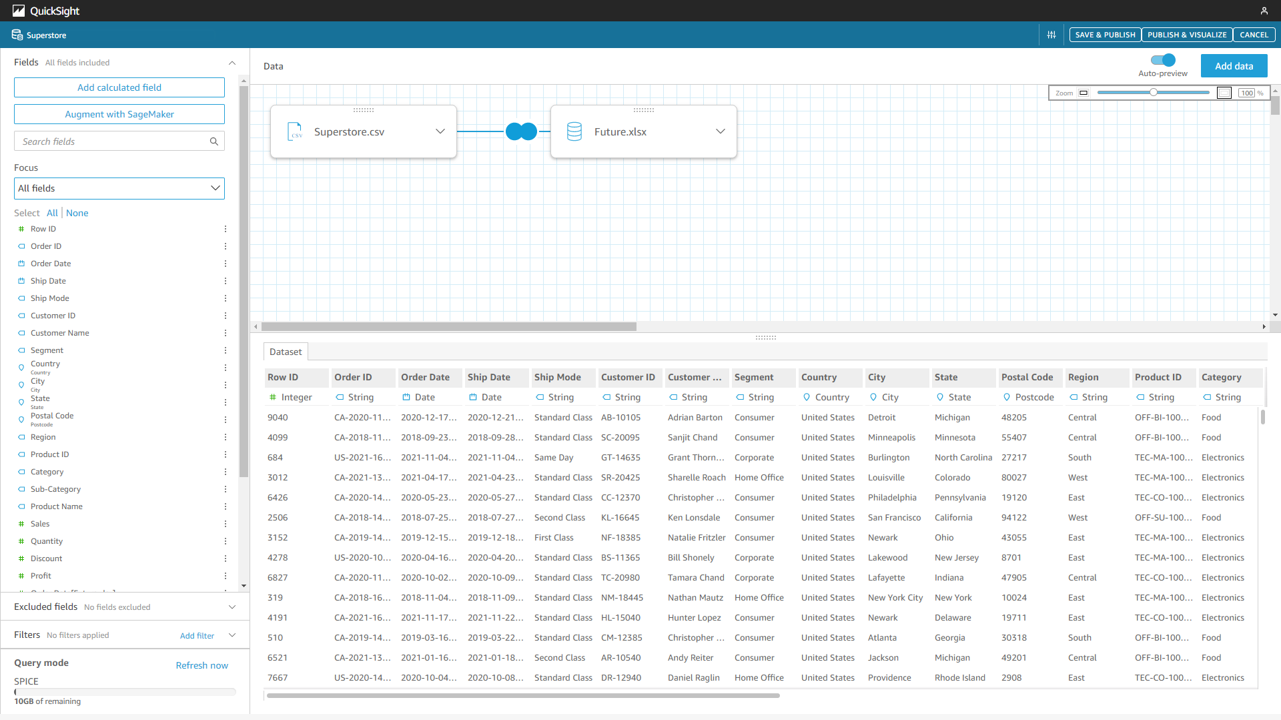Open the Focus All fields dropdown
Screen dimensions: 1281x720
[x=119, y=188]
